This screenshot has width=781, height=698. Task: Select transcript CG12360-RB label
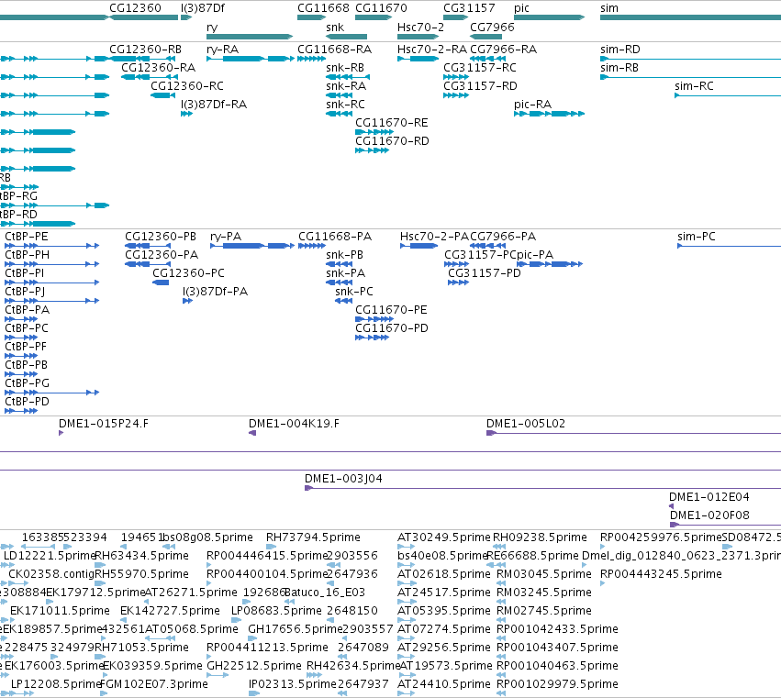pos(145,50)
